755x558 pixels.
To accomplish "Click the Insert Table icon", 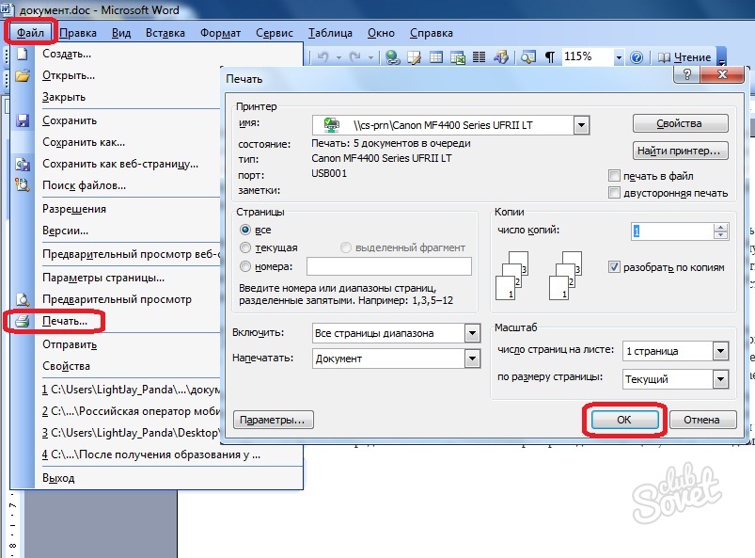I will click(x=436, y=57).
